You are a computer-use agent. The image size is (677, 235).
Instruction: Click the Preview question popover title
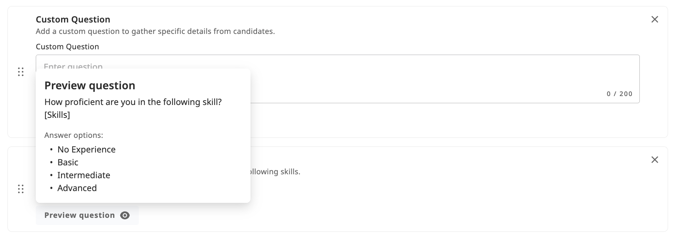90,85
